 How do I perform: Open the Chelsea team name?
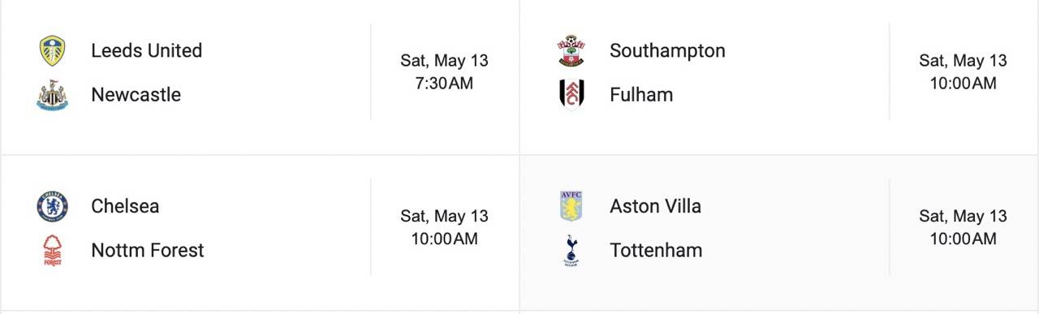[x=125, y=206]
